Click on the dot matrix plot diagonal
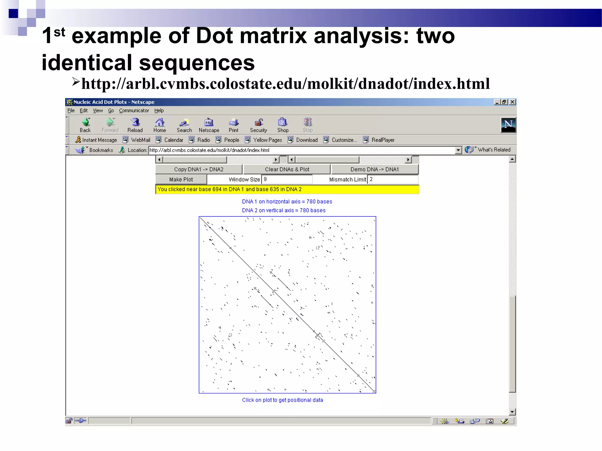The height and width of the screenshot is (451, 602). [287, 305]
